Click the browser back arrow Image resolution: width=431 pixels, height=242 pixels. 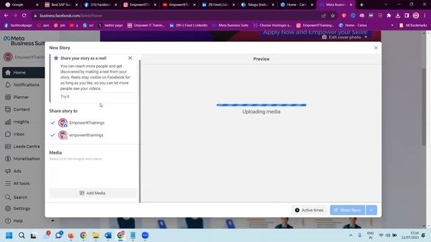point(6,15)
